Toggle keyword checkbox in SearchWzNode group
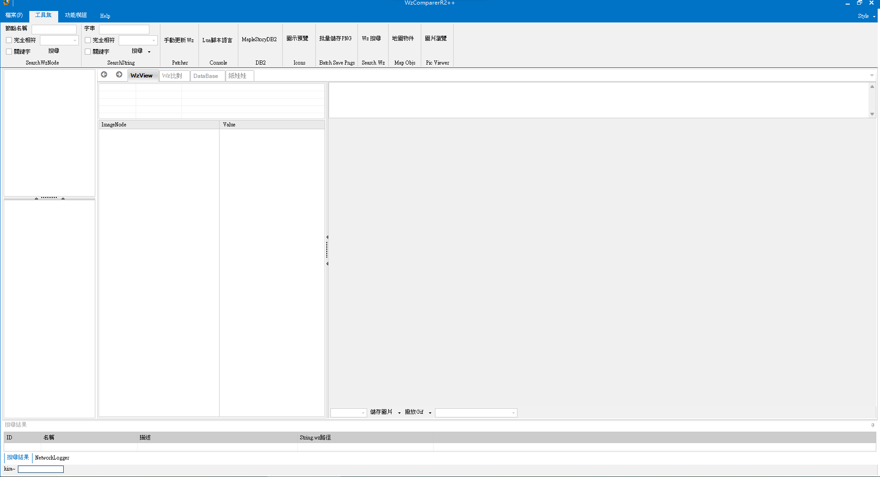Screen dimensions: 880x477 [9, 52]
